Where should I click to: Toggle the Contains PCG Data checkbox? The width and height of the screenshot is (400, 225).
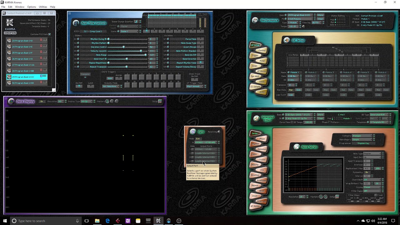tap(49, 34)
